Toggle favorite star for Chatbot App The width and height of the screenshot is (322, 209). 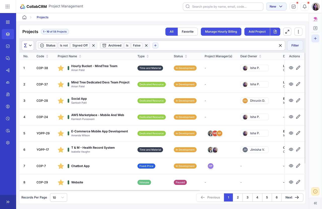(x=61, y=166)
